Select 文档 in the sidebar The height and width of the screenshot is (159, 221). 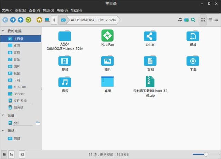click(x=21, y=53)
